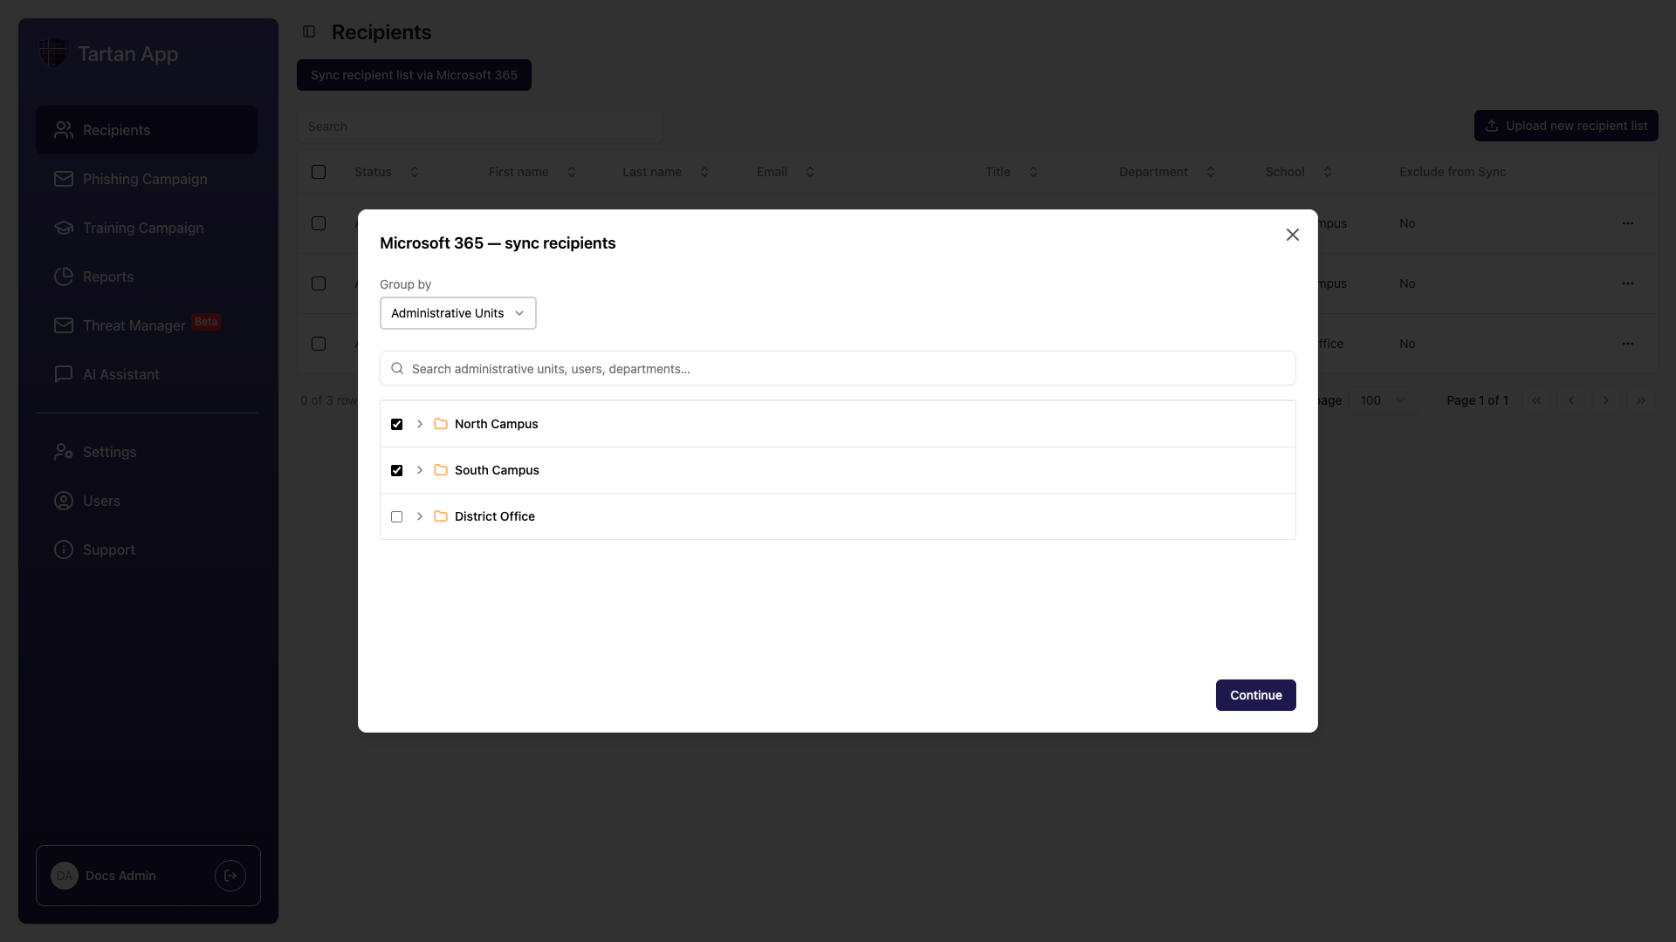Viewport: 1676px width, 942px height.
Task: Check the North Campus checkbox
Action: (x=396, y=424)
